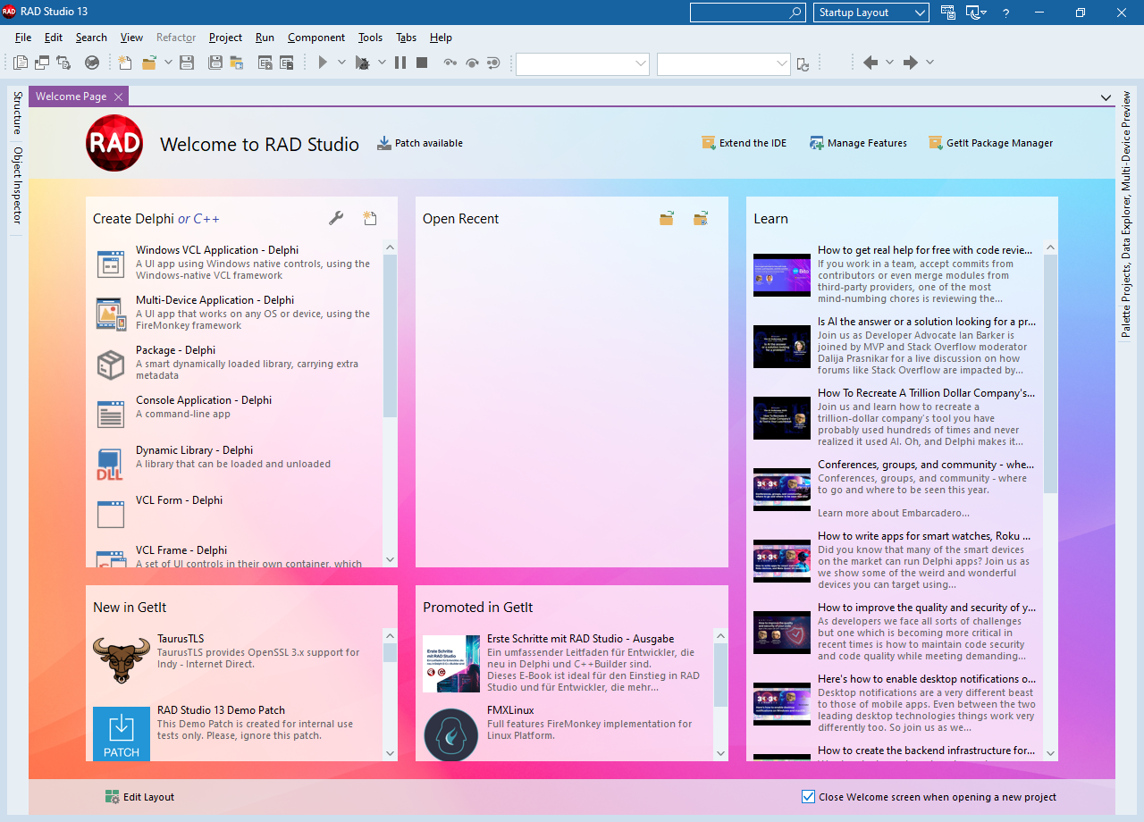
Task: Open the Search menu
Action: click(x=91, y=38)
